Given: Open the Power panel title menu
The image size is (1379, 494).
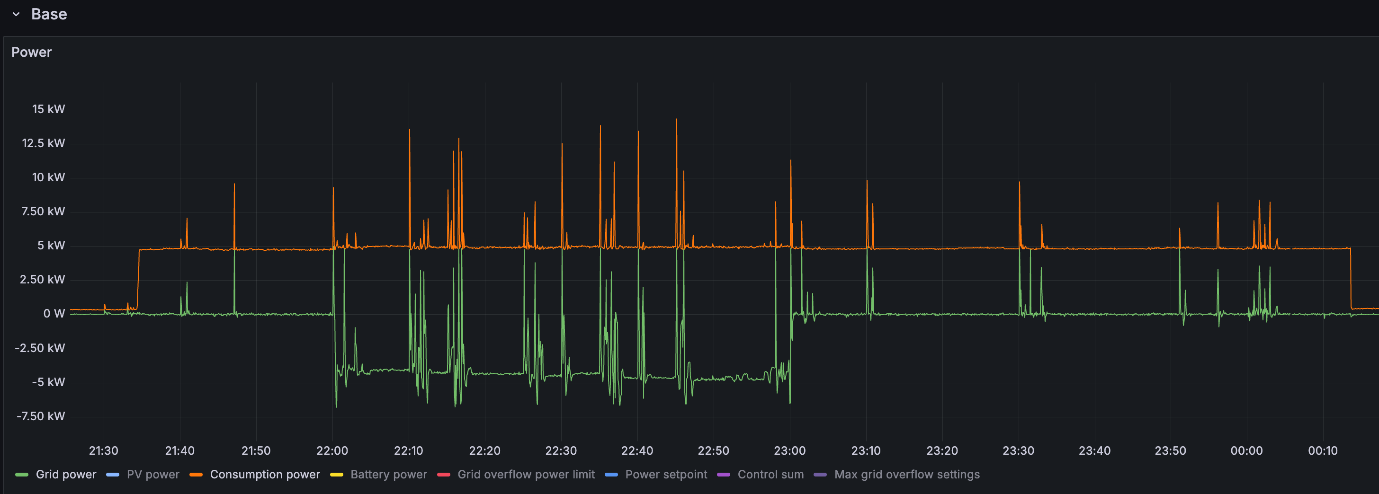Looking at the screenshot, I should [x=32, y=52].
